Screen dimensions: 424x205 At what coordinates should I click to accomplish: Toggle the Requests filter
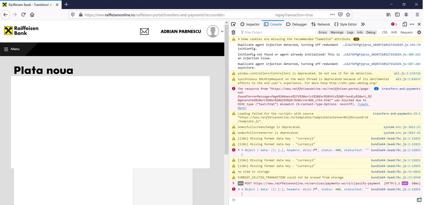tap(406, 32)
